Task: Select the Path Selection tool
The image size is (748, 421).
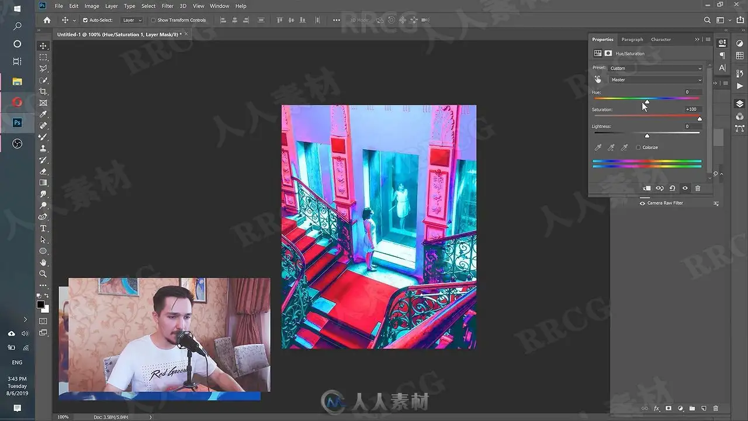Action: [43, 240]
